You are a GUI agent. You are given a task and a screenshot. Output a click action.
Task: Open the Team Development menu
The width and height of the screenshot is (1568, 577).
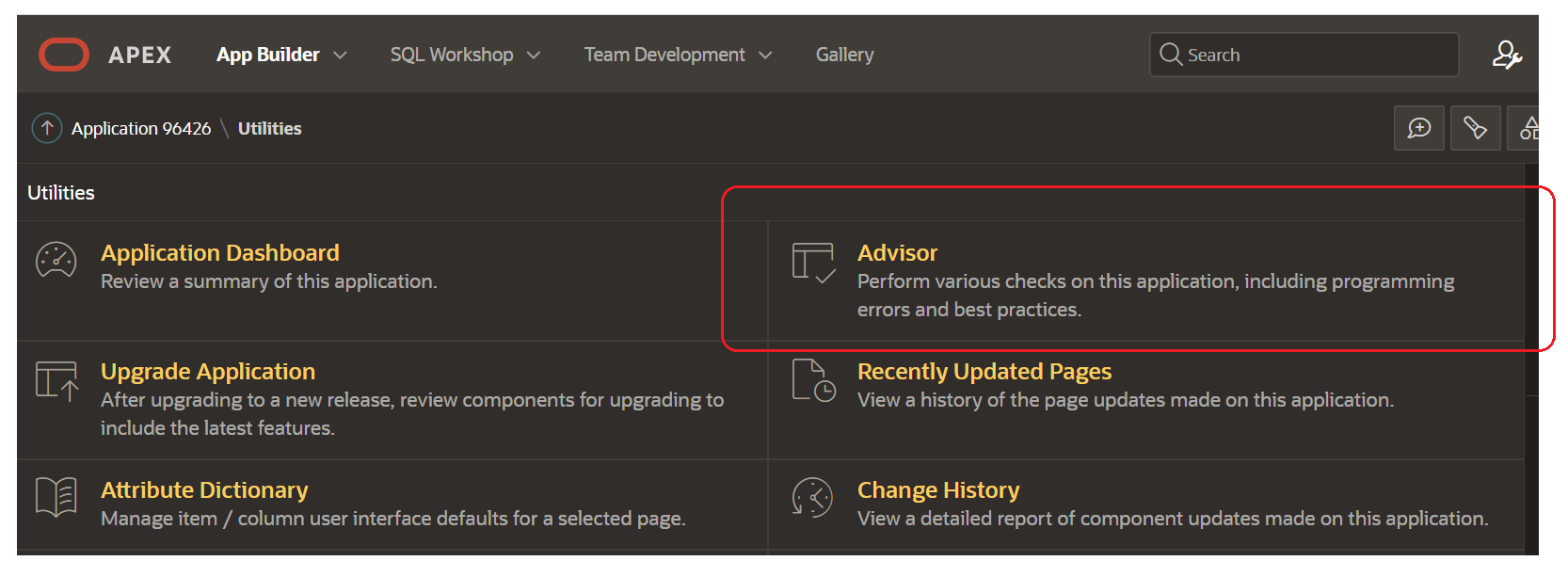(x=664, y=55)
